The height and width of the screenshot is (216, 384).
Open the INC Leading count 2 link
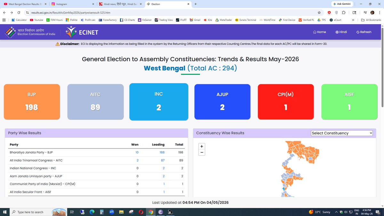point(164,168)
